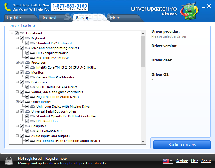Select the Microsoft PS/2 Mouse row
This screenshot has width=215, height=168.
52,58
